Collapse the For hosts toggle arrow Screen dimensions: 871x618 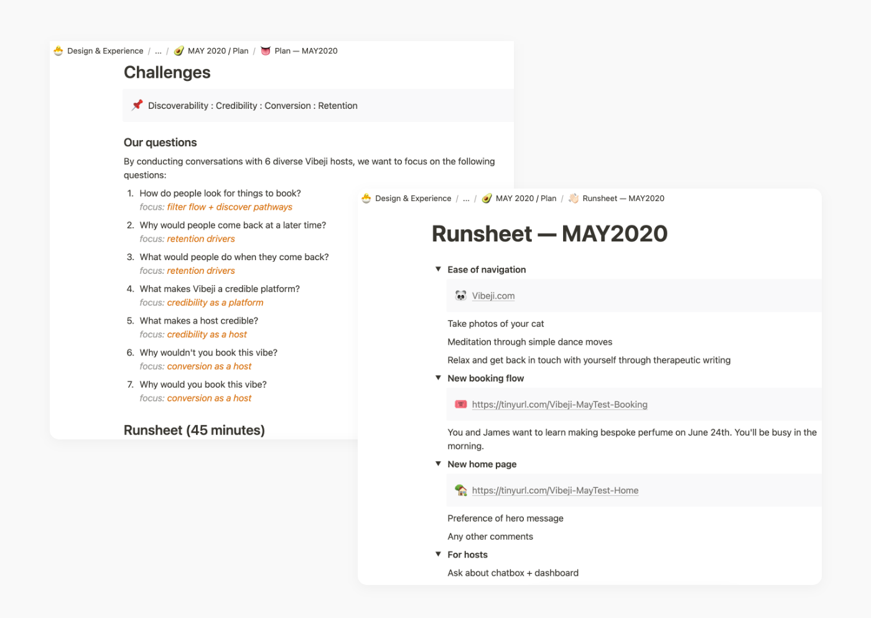pos(438,554)
